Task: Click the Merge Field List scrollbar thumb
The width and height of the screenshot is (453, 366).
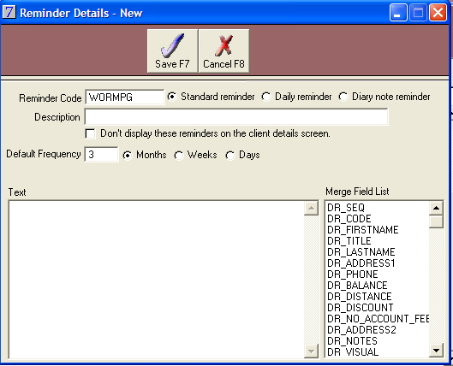Action: pos(436,221)
